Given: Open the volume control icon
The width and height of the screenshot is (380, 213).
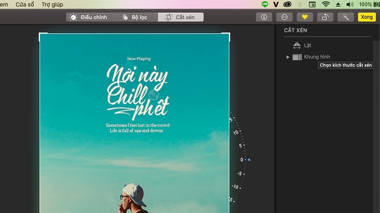Looking at the screenshot, I should tap(350, 4).
